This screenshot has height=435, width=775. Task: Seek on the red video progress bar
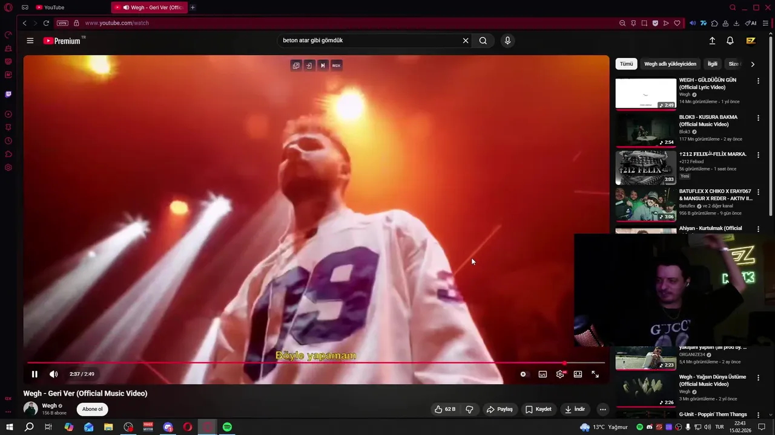click(316, 363)
